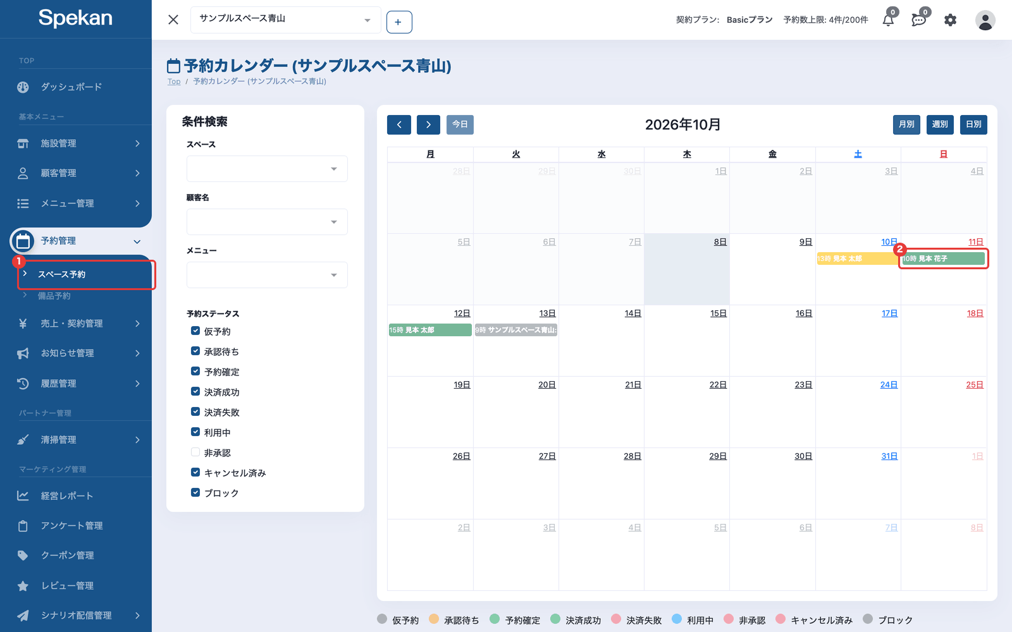
Task: Open the 経営レポート chart icon
Action: pos(23,496)
